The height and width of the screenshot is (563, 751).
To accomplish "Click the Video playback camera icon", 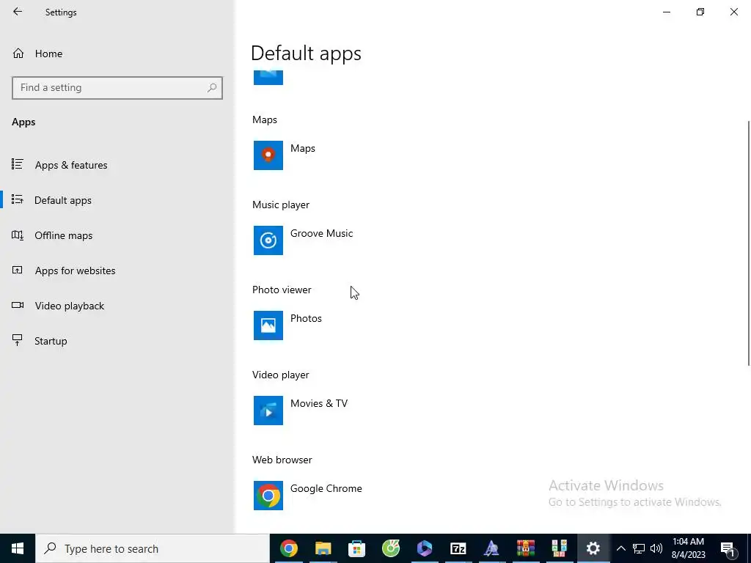I will click(x=18, y=306).
